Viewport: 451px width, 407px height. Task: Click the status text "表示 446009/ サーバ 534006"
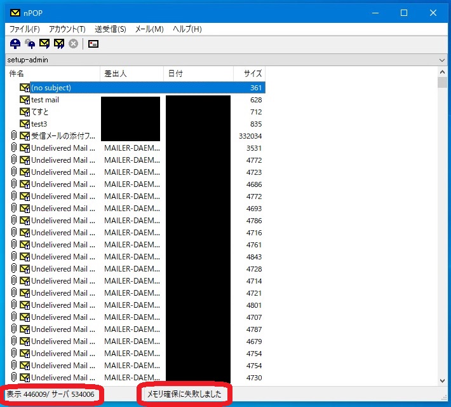point(51,394)
